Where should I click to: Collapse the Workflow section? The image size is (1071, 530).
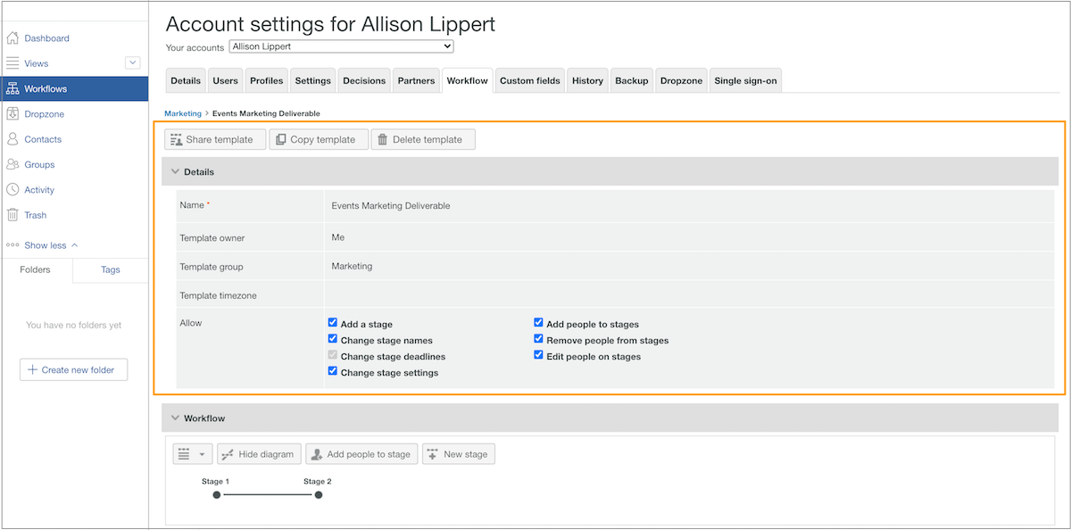click(175, 418)
